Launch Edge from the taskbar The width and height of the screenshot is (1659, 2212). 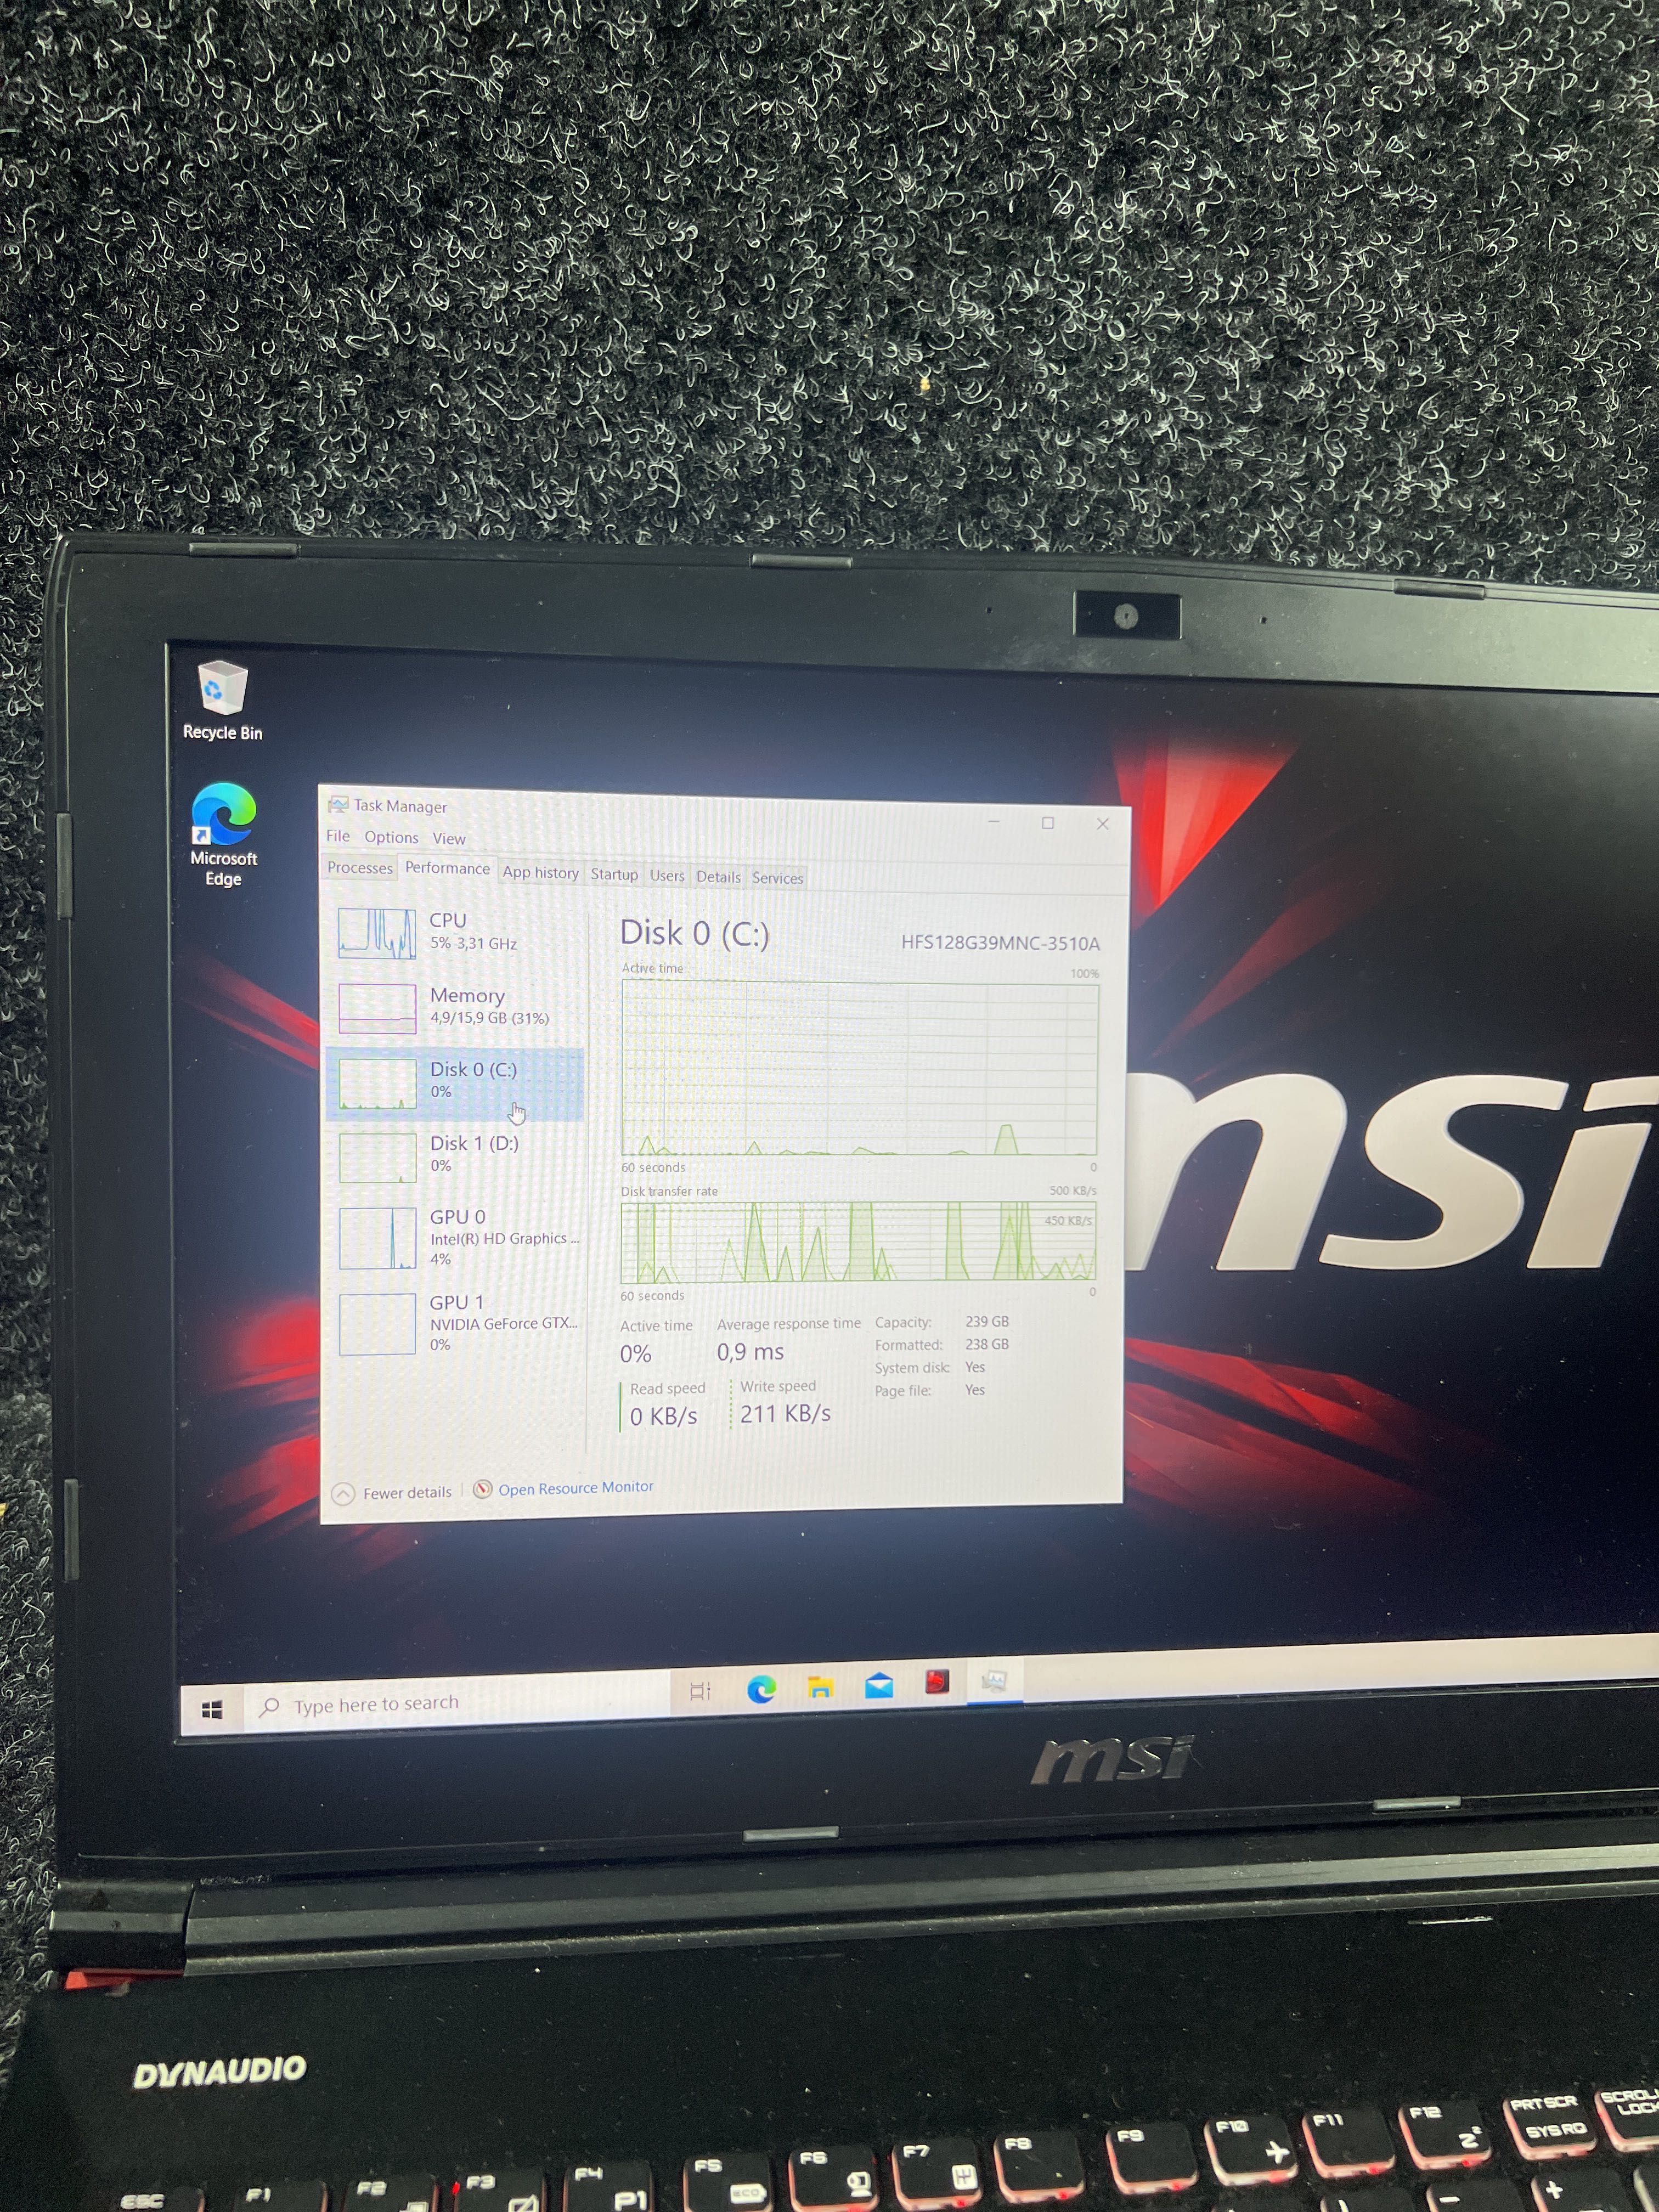(761, 1690)
